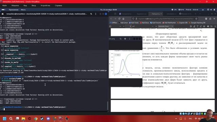Save the PDF document

point(211,26)
